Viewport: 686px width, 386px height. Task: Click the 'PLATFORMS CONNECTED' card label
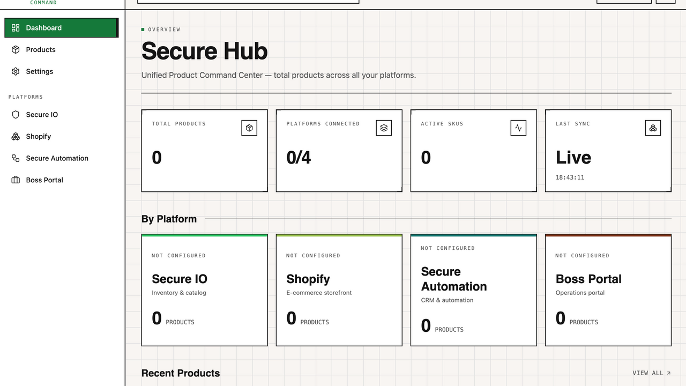(x=323, y=124)
